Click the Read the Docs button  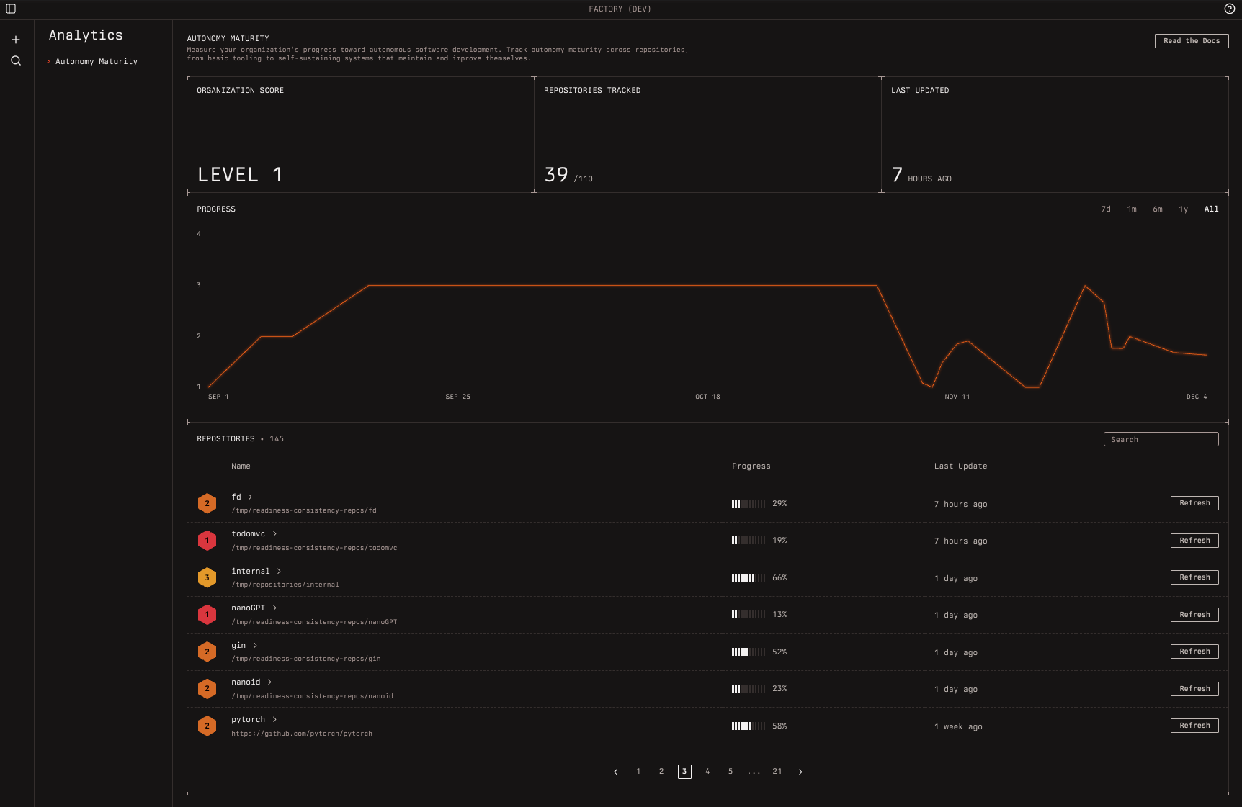coord(1192,41)
